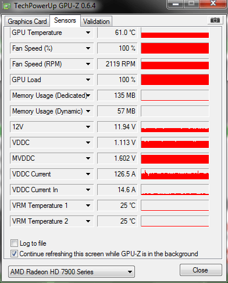Click the 2119 RPM reading field

[117, 64]
